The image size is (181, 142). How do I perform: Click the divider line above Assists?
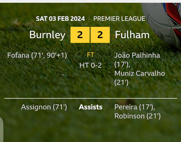[91, 98]
